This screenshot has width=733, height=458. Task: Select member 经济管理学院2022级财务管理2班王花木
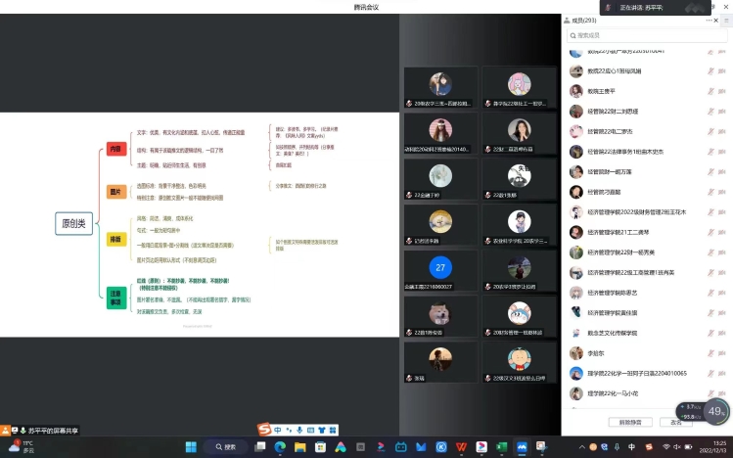tap(647, 212)
